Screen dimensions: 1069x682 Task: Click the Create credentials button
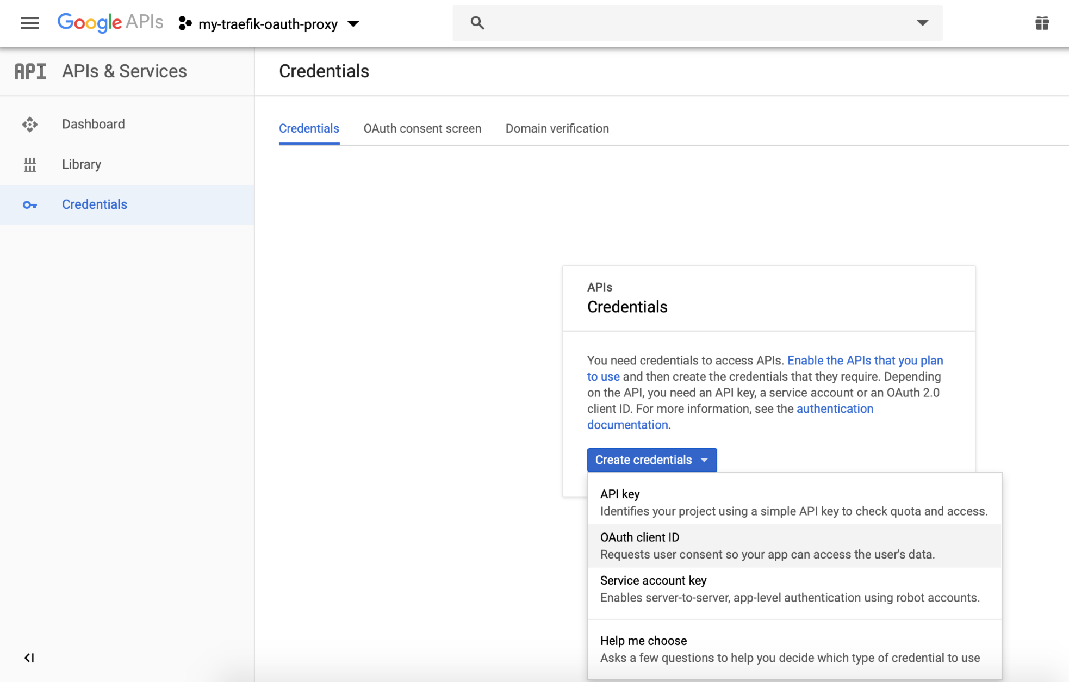pyautogui.click(x=652, y=460)
